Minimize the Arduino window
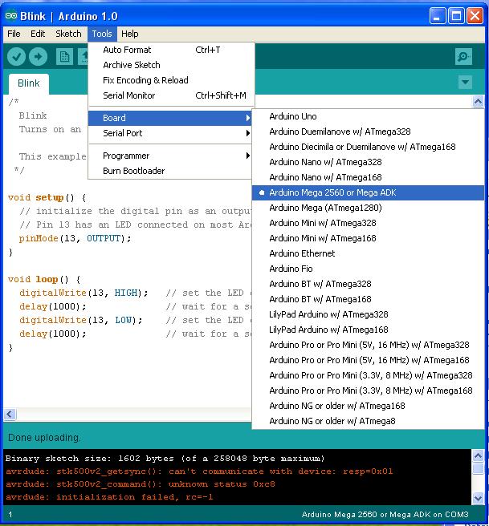The height and width of the screenshot is (526, 489). [438, 16]
